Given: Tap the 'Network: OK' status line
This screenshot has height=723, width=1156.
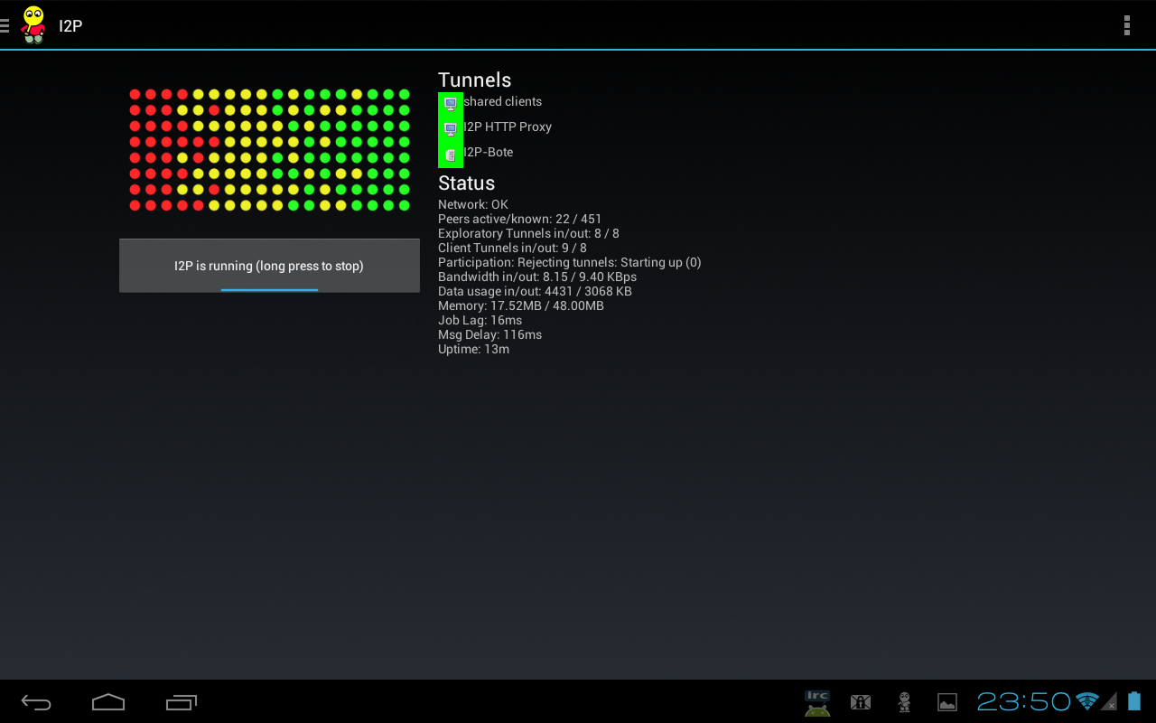Looking at the screenshot, I should coord(473,204).
